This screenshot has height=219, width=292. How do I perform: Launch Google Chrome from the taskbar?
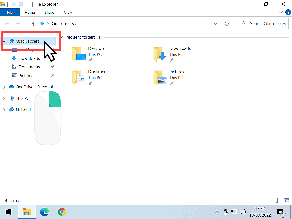pos(62,212)
